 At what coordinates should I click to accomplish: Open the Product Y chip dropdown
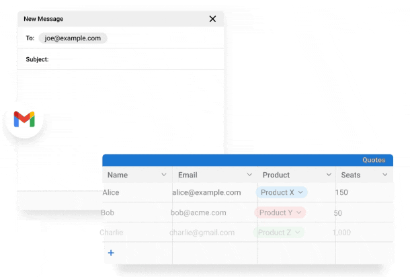click(299, 212)
